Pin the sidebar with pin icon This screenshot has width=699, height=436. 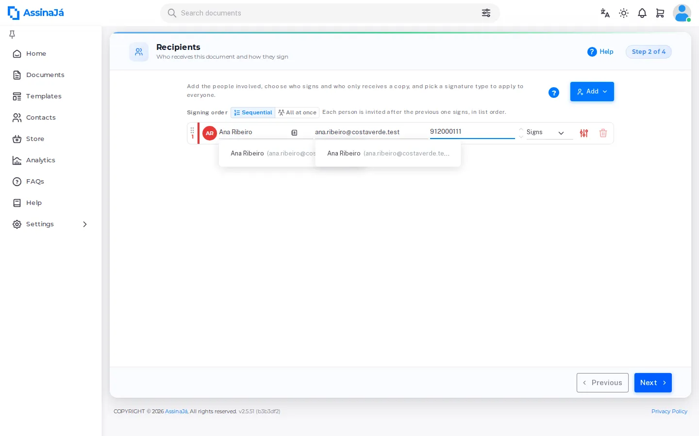coord(12,34)
